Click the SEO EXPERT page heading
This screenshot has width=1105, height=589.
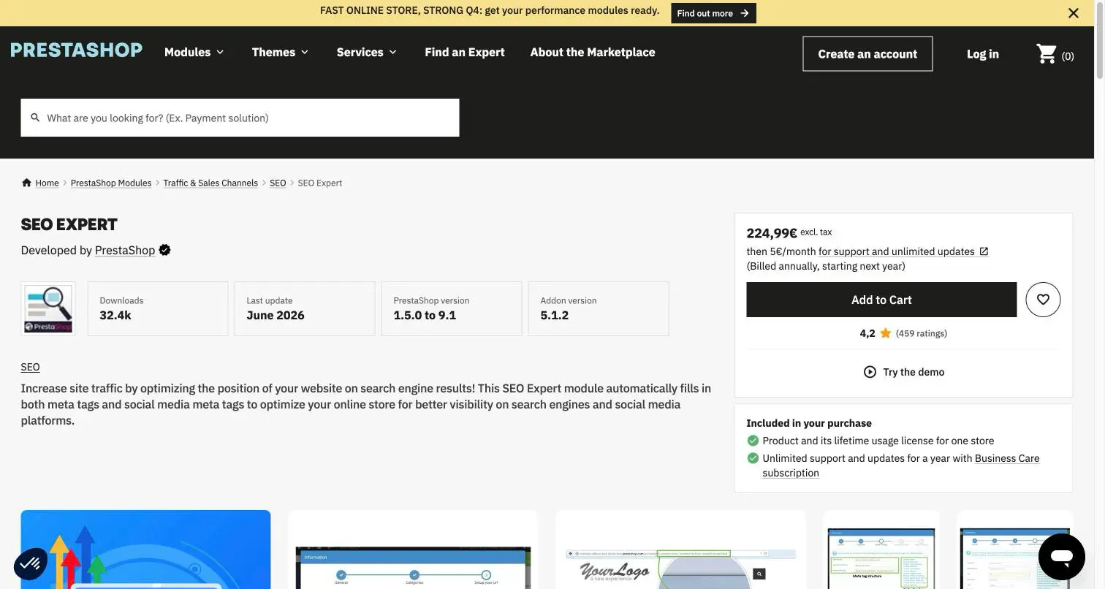coord(69,224)
